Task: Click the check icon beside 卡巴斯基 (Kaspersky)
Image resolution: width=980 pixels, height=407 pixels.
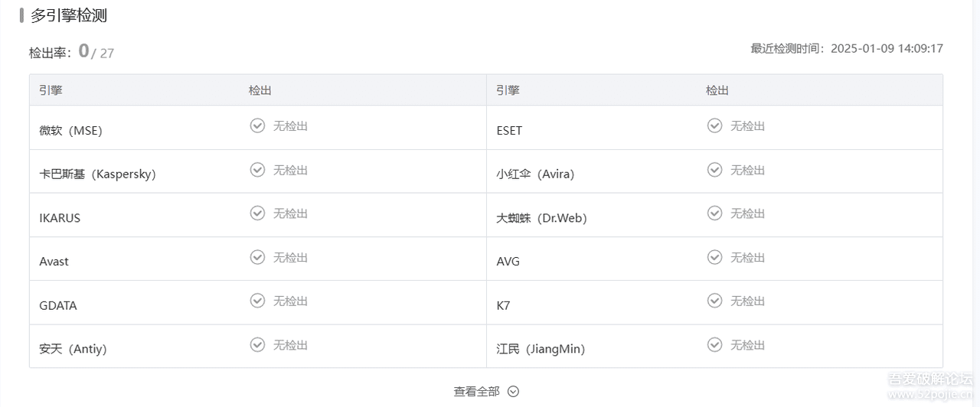Action: [x=257, y=170]
